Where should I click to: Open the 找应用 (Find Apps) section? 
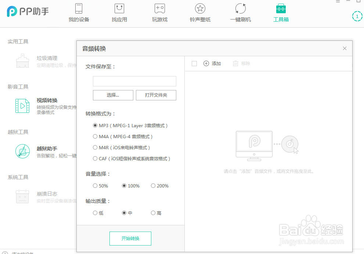(x=119, y=13)
